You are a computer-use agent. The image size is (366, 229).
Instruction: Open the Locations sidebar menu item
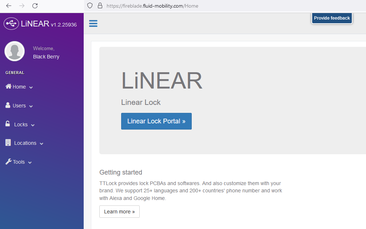25,143
